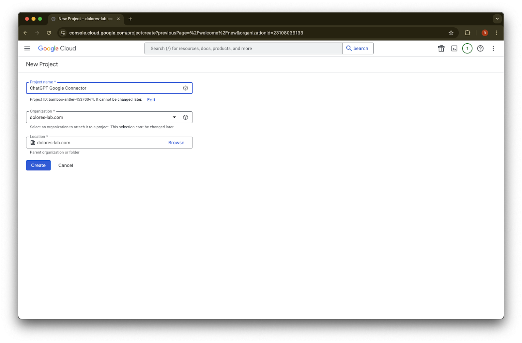Click the New Project page heading
Image resolution: width=522 pixels, height=343 pixels.
pos(42,64)
